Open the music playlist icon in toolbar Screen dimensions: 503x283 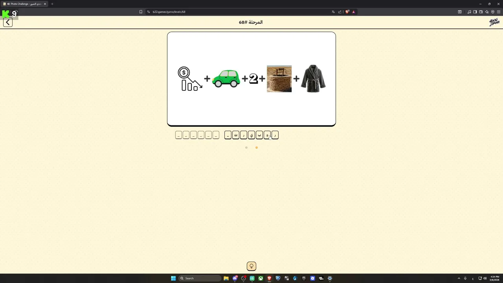click(x=469, y=12)
